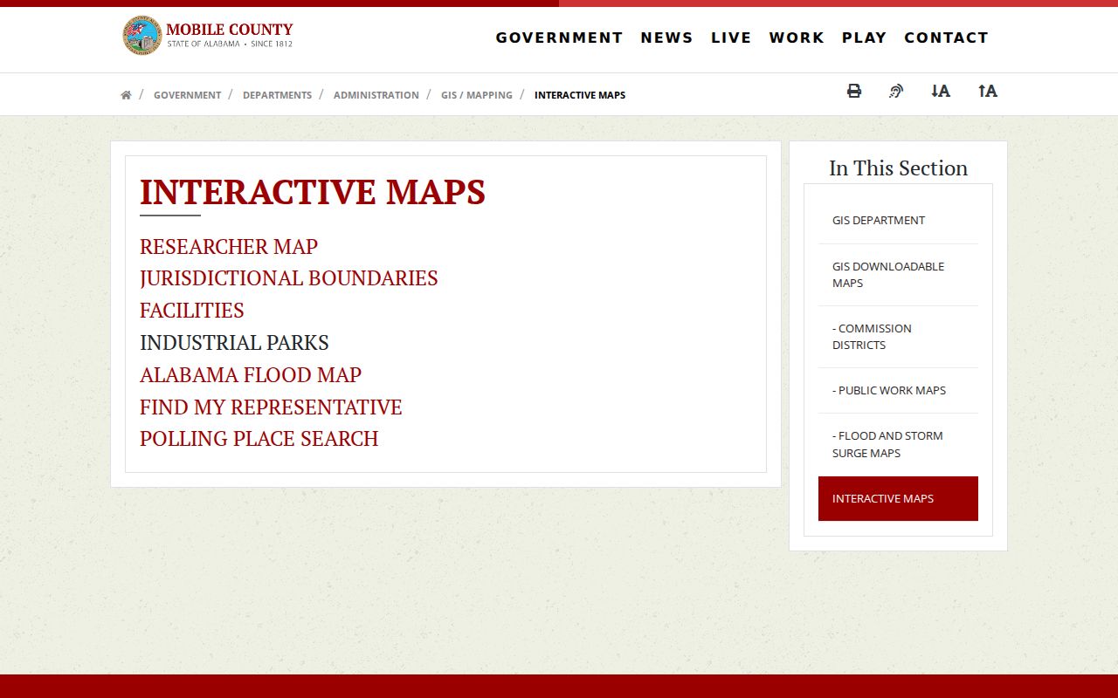Viewport: 1118px width, 698px height.
Task: Select the Departments breadcrumb link
Action: tap(277, 95)
